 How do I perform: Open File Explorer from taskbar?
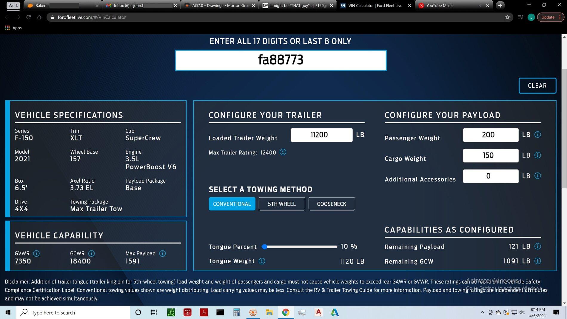point(269,312)
